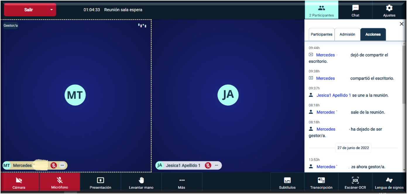Click Jesica1 Apellido 1 muted microphone icon

(208, 165)
